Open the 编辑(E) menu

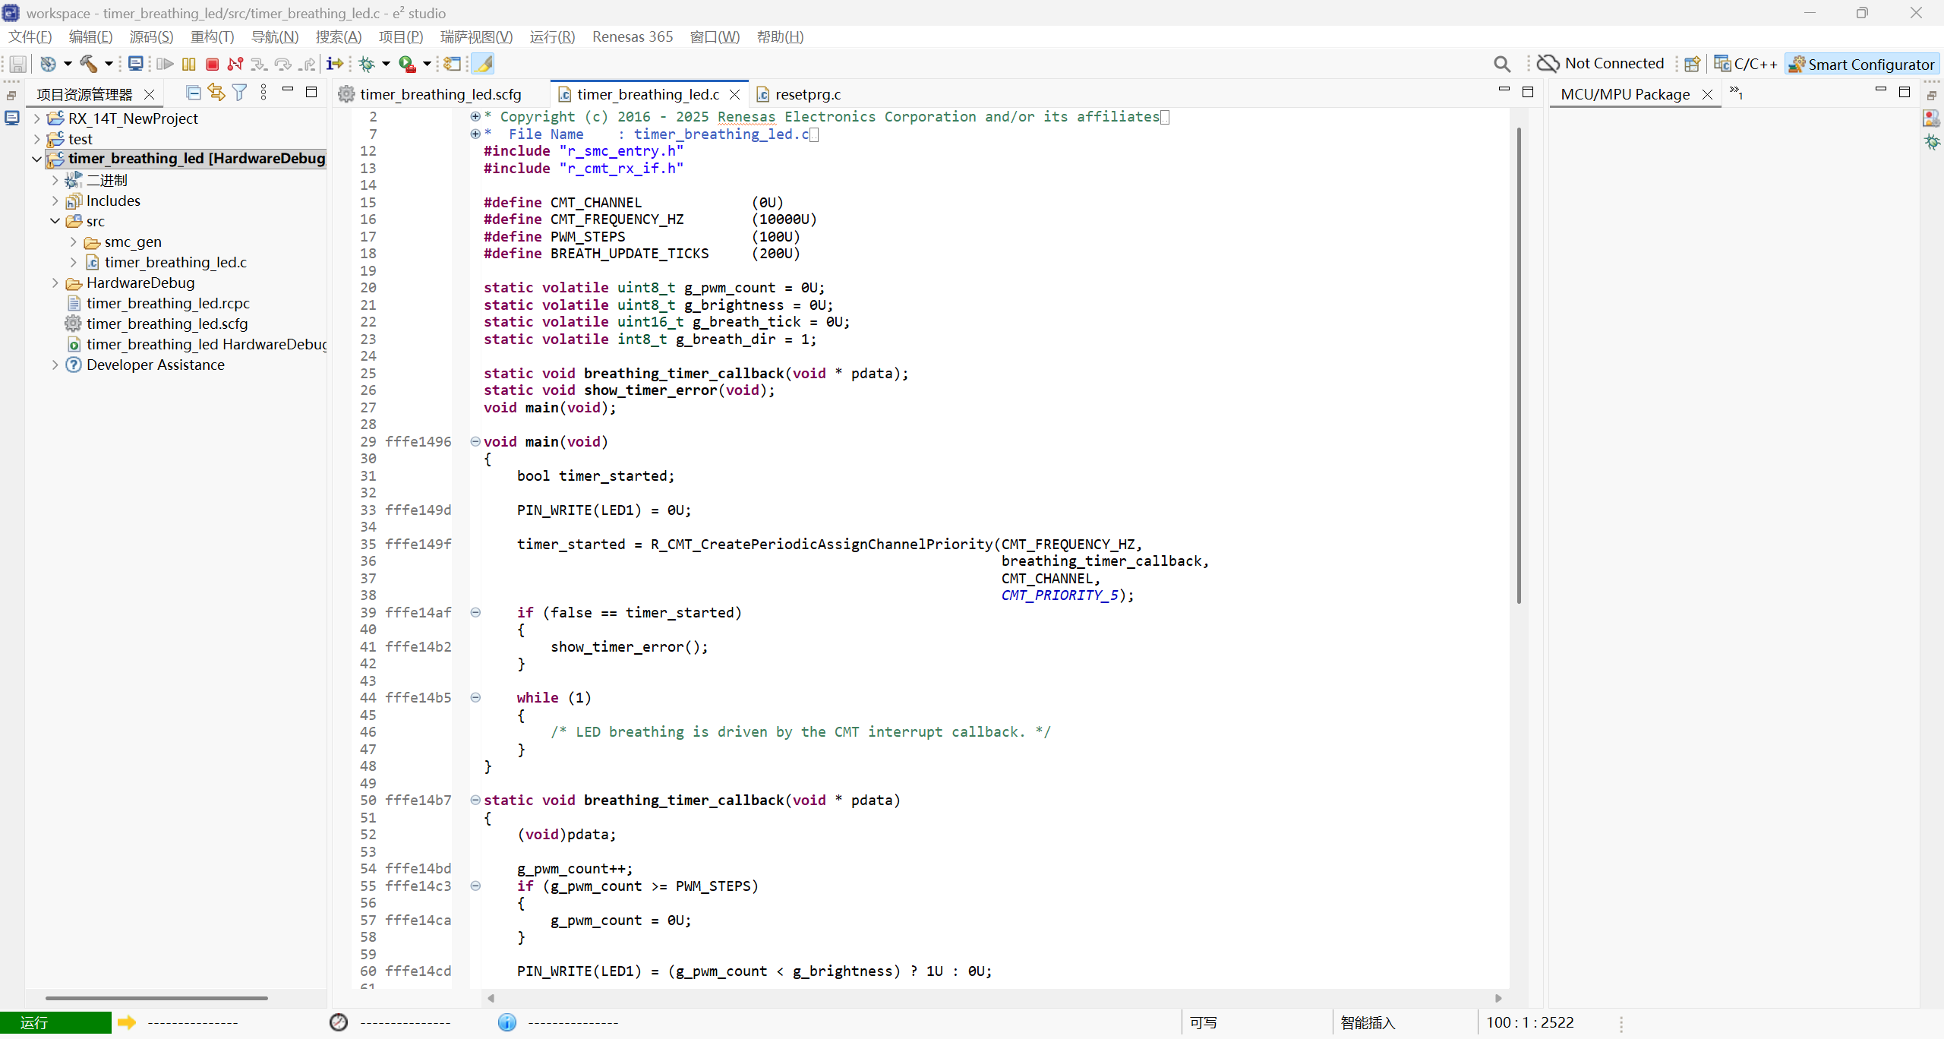tap(90, 36)
